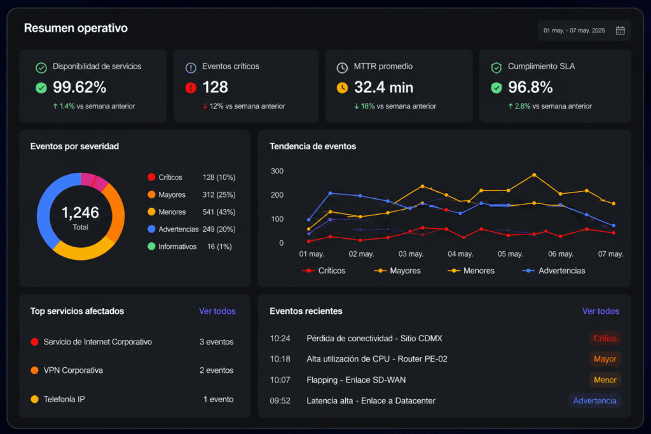Click the 09:52 event timestamp
651x434 pixels.
pyautogui.click(x=280, y=401)
